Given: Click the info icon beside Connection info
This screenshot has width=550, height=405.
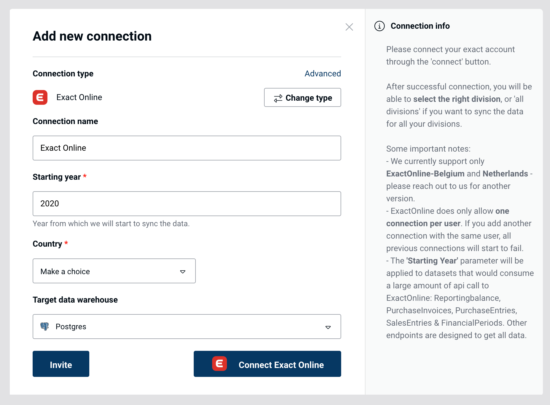Looking at the screenshot, I should coord(379,26).
